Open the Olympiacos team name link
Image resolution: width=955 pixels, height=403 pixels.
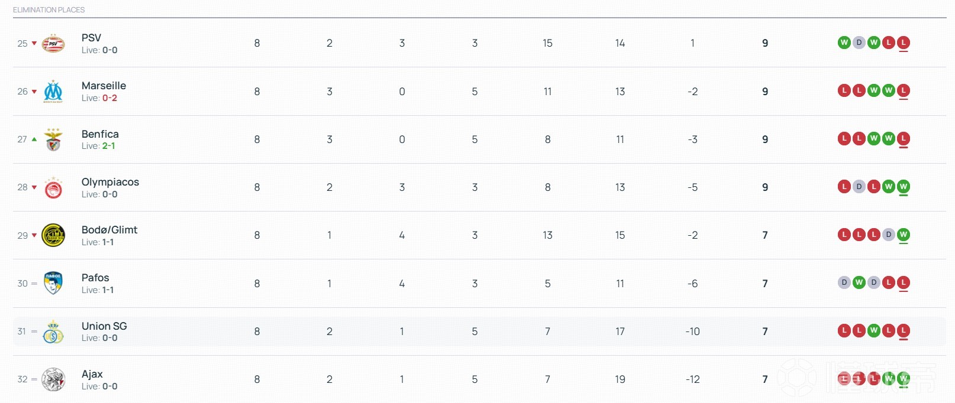click(110, 182)
